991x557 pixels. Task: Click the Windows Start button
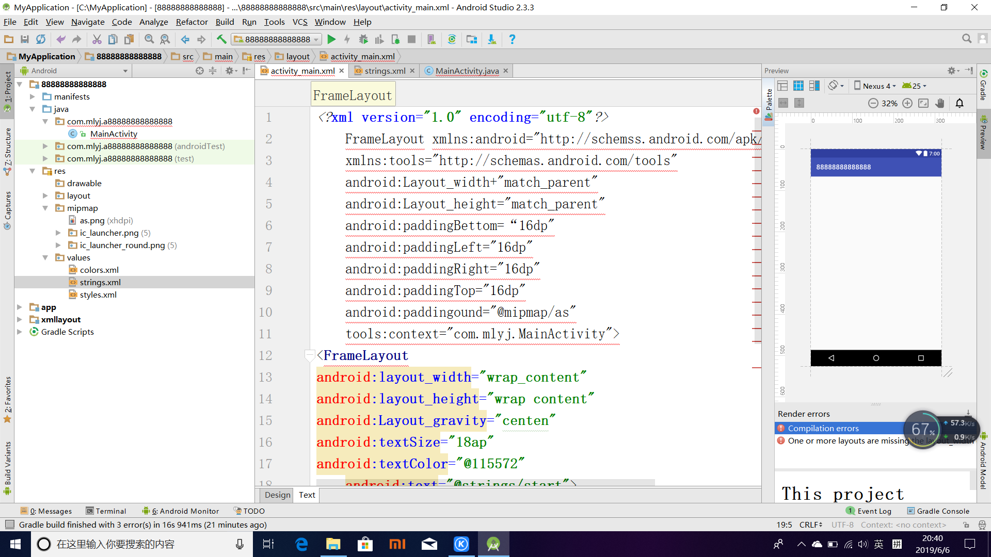(15, 544)
